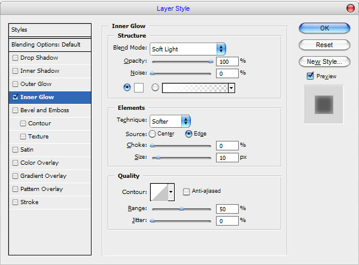Select the Center source radio button

(152, 134)
